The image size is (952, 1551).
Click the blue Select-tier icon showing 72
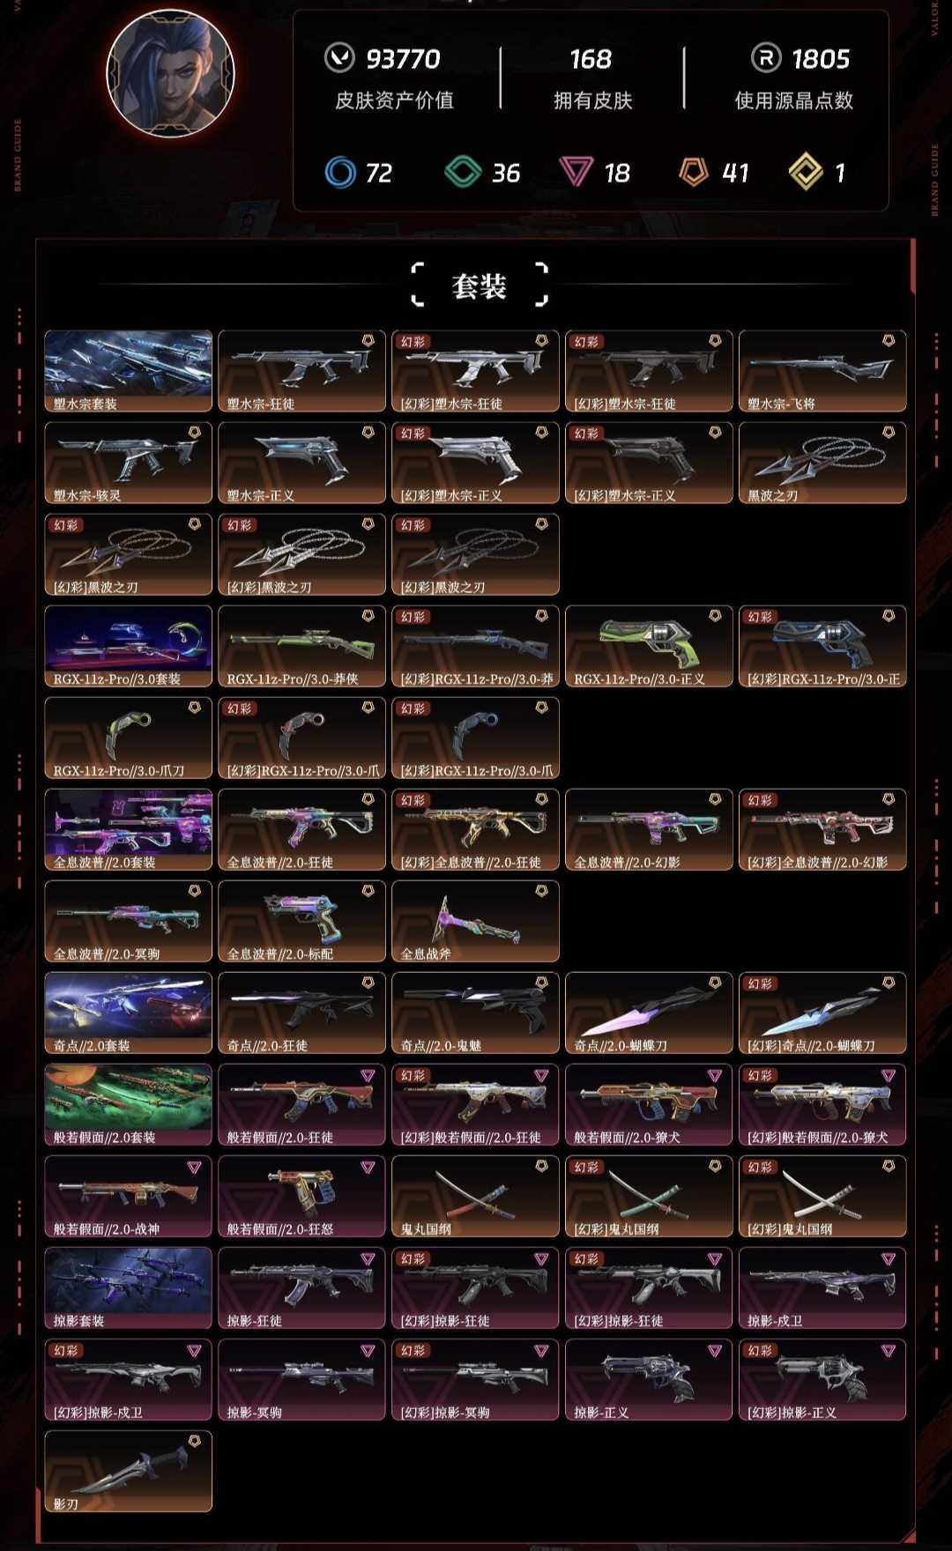pyautogui.click(x=339, y=172)
